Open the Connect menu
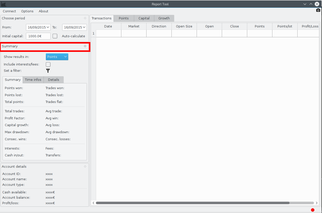Image resolution: width=322 pixels, height=213 pixels. click(x=9, y=11)
